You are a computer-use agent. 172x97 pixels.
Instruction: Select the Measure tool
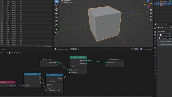56,29
